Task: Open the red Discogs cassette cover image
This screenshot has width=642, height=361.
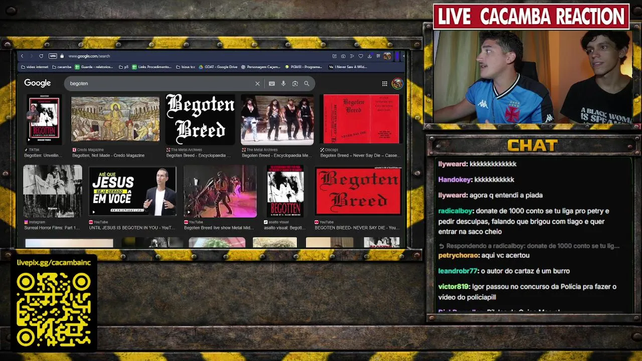Action: pos(361,119)
